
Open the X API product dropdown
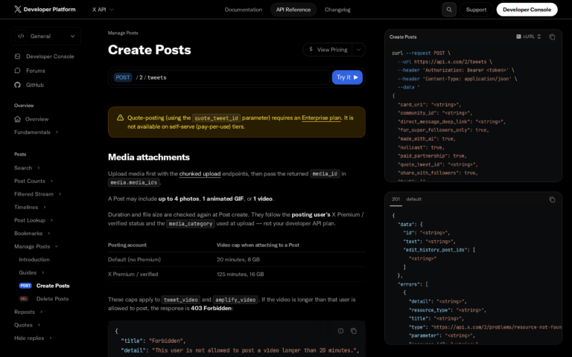(103, 10)
